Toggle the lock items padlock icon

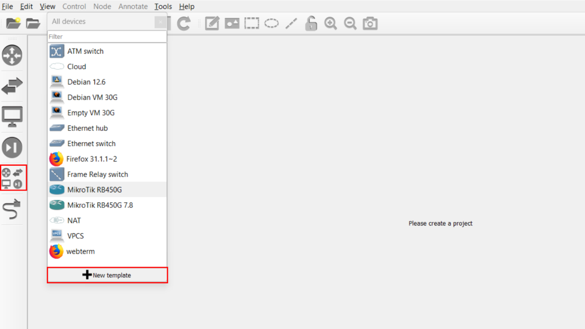tap(311, 23)
